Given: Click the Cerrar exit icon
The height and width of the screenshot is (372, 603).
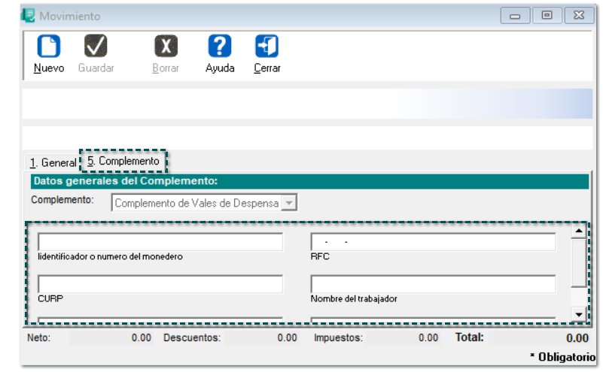Looking at the screenshot, I should [266, 47].
